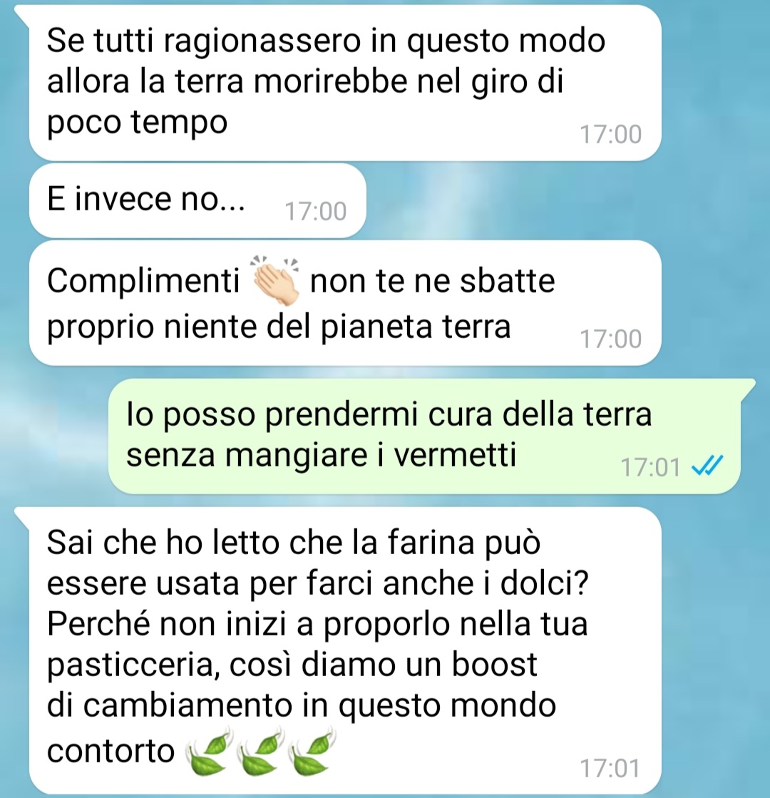Select the 'Se tutti ragionassero' message bubble
Image resolution: width=770 pixels, height=798 pixels.
tap(345, 83)
